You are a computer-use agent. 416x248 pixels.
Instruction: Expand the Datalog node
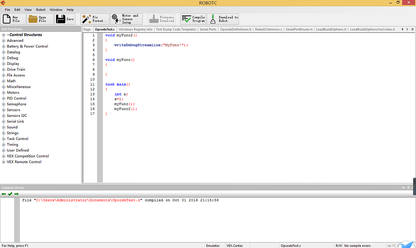pyautogui.click(x=4, y=52)
